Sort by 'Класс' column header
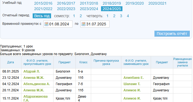 83,62
